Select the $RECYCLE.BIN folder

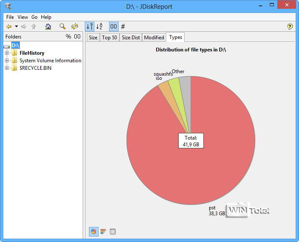coord(35,68)
